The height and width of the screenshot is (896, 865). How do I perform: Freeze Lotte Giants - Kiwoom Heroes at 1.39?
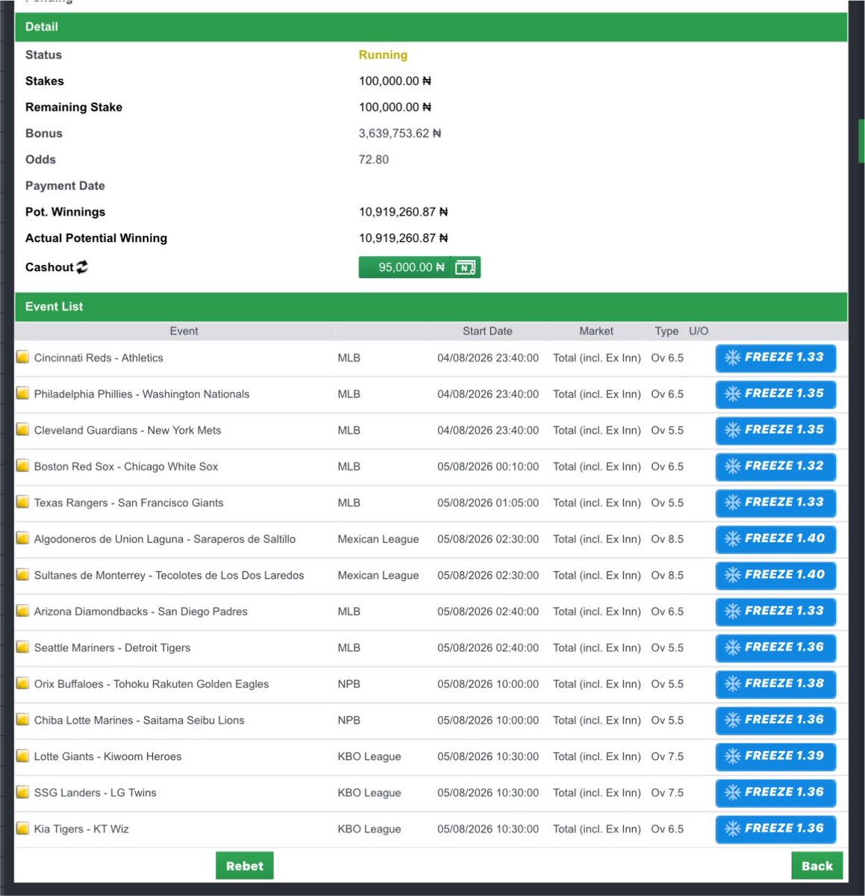click(775, 756)
